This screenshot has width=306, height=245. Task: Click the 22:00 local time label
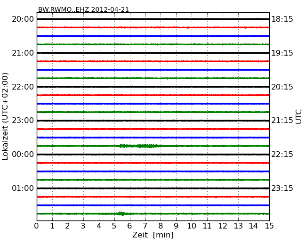point(23,87)
